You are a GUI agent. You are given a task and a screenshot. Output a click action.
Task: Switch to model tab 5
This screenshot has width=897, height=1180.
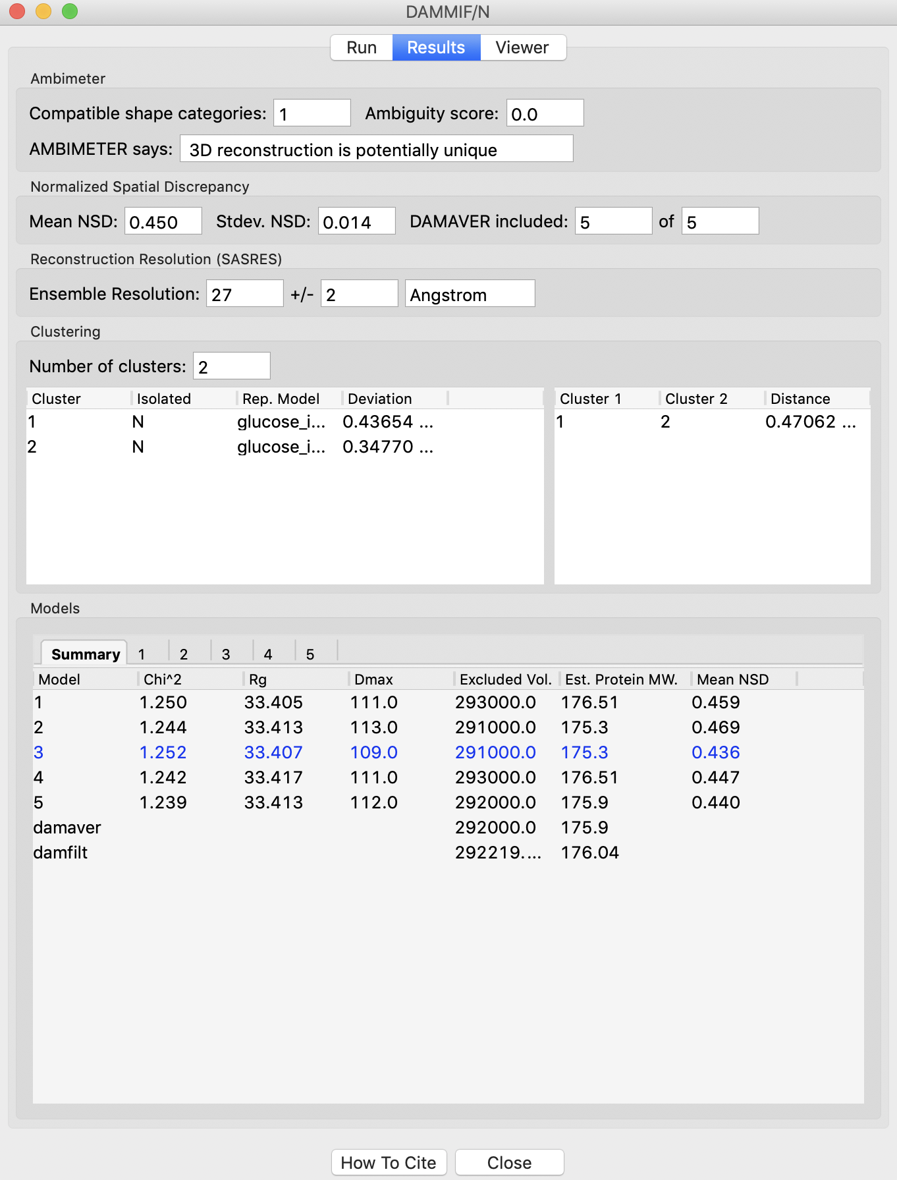310,654
